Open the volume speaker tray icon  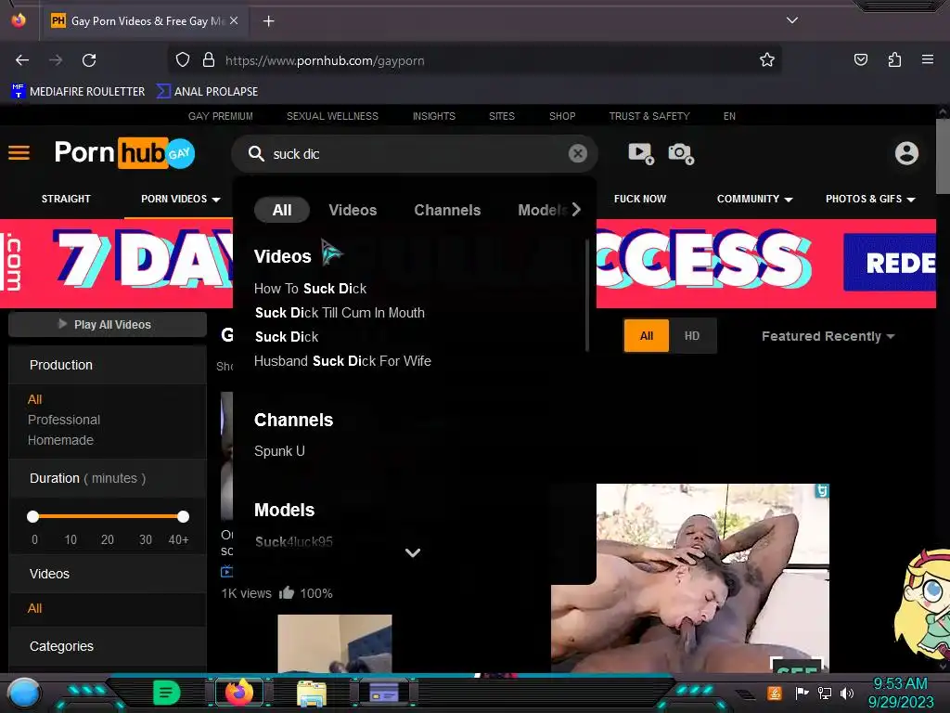pos(847,693)
